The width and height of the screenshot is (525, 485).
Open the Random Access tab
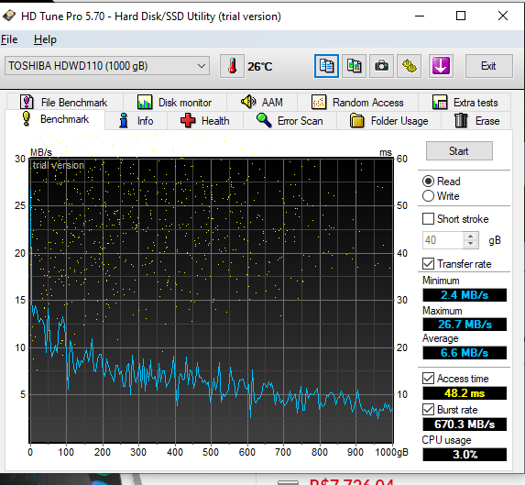[x=357, y=103]
